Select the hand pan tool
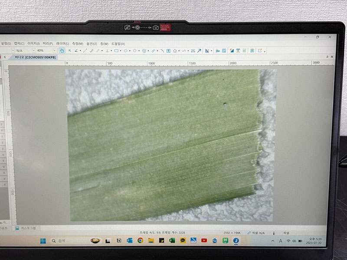 coord(62,51)
